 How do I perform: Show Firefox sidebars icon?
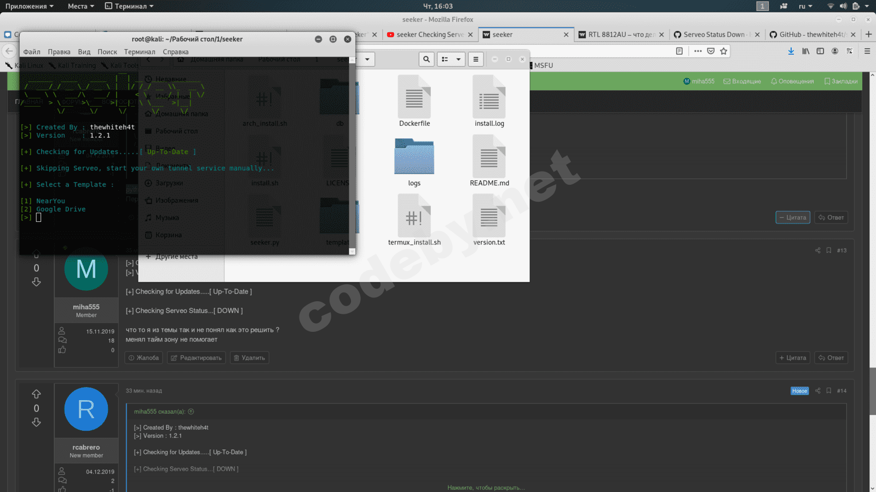coord(820,51)
